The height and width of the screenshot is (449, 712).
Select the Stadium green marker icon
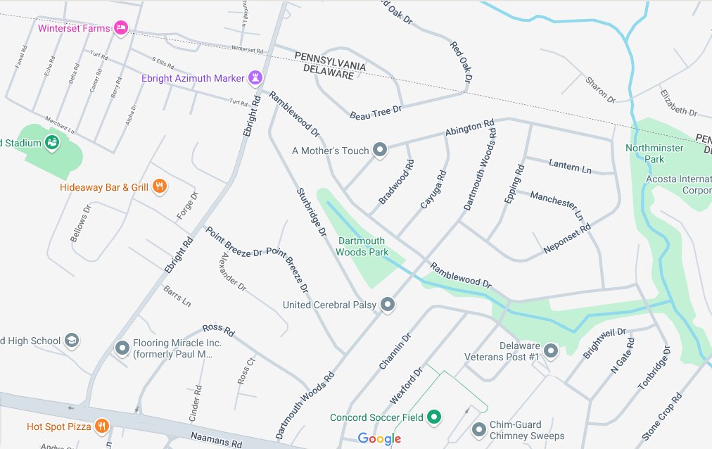point(52,143)
